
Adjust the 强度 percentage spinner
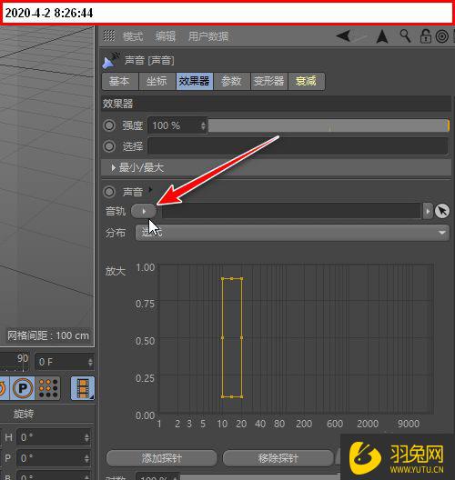tap(203, 125)
